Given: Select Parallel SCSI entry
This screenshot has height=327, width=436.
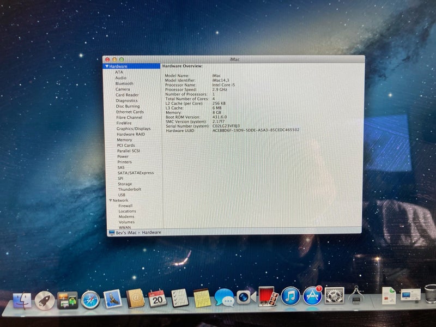Looking at the screenshot, I should tap(129, 151).
